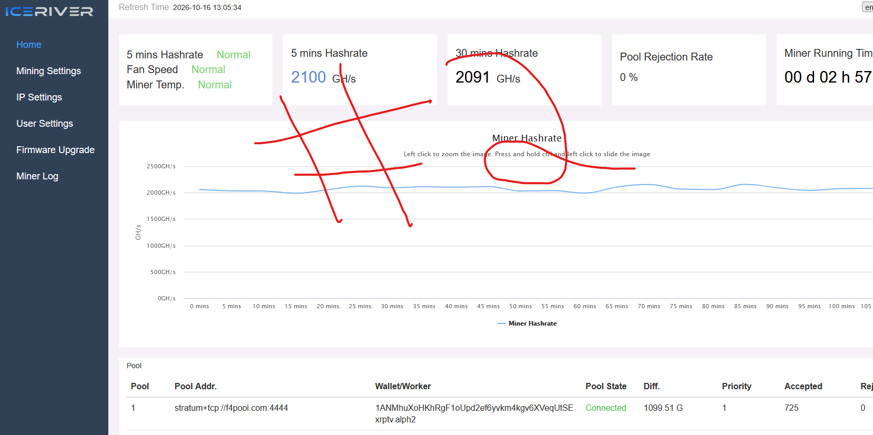Click the Miner Running Time heading

point(828,53)
